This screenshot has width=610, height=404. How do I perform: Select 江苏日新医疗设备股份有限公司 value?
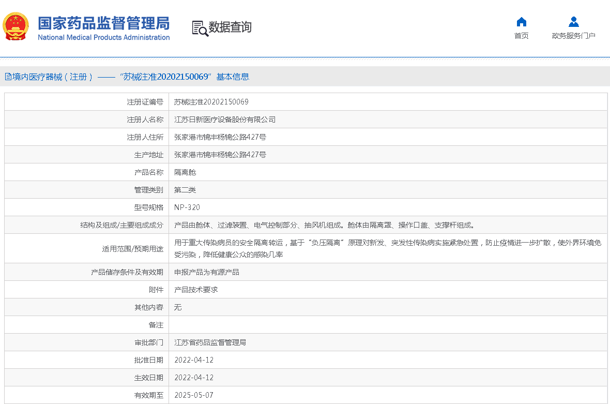[225, 119]
